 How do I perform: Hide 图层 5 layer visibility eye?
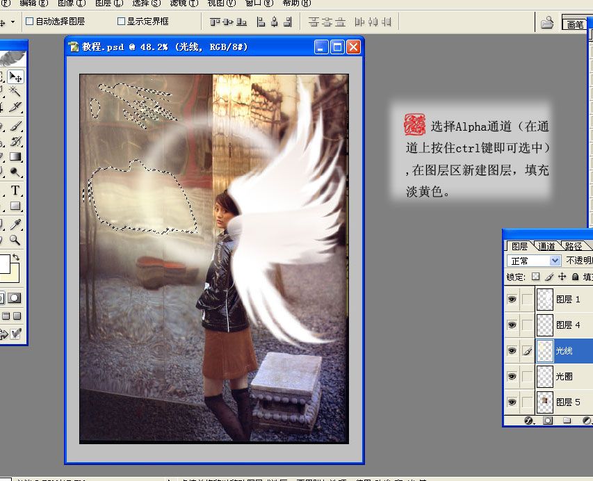(512, 402)
